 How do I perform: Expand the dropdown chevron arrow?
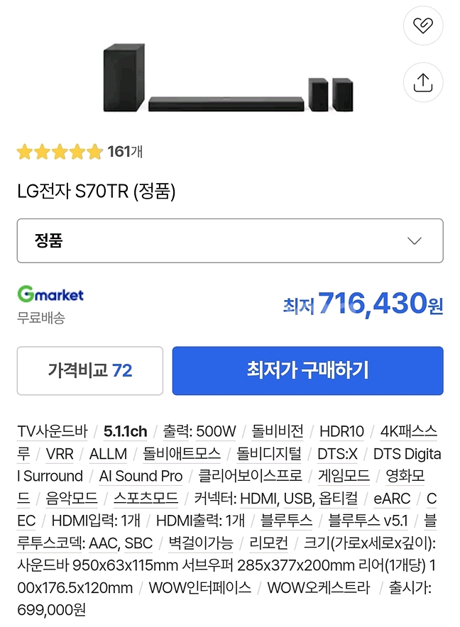(415, 241)
